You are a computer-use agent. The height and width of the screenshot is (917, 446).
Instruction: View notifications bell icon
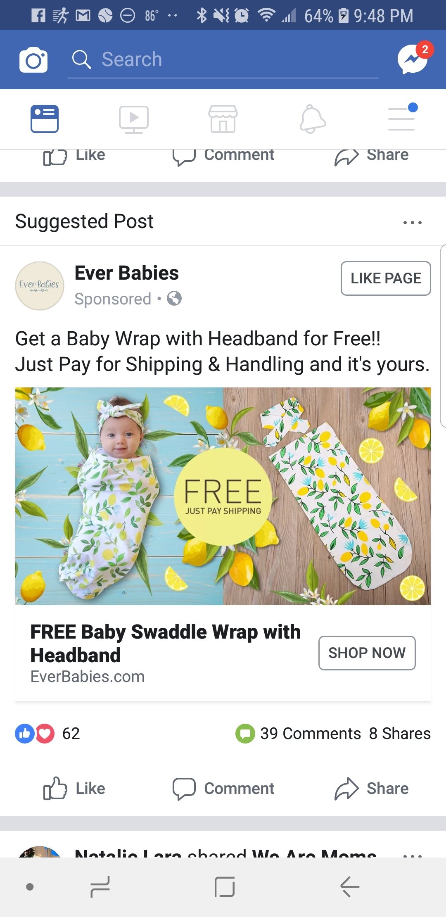point(313,119)
